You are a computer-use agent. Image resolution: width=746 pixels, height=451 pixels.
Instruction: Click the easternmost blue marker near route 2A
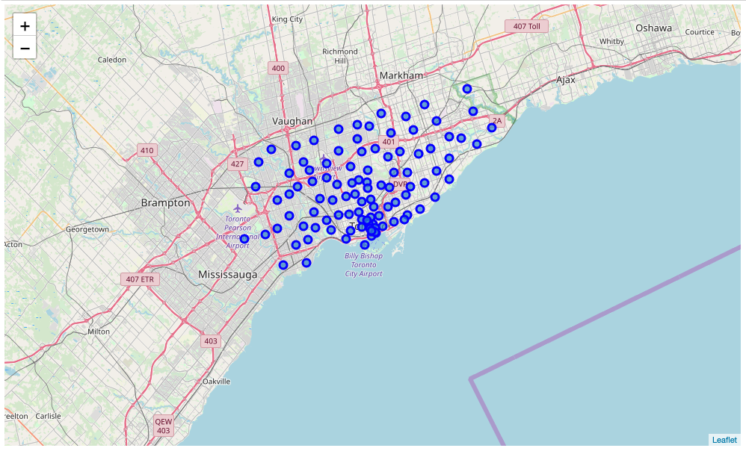click(x=491, y=128)
